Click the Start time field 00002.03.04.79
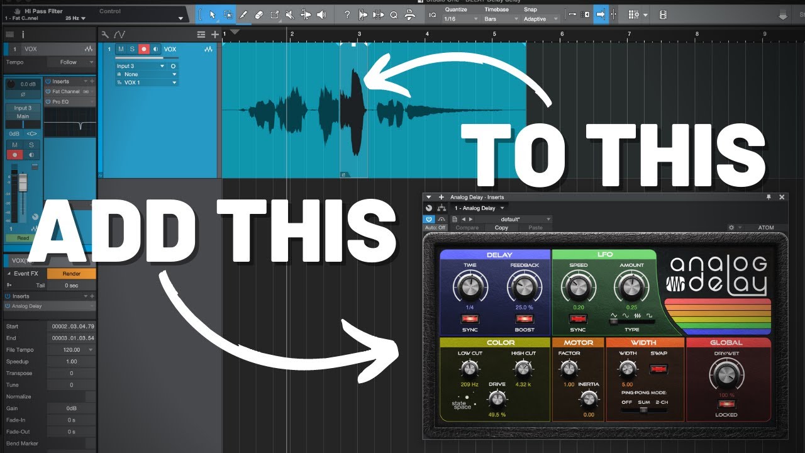The height and width of the screenshot is (453, 805). 71,326
